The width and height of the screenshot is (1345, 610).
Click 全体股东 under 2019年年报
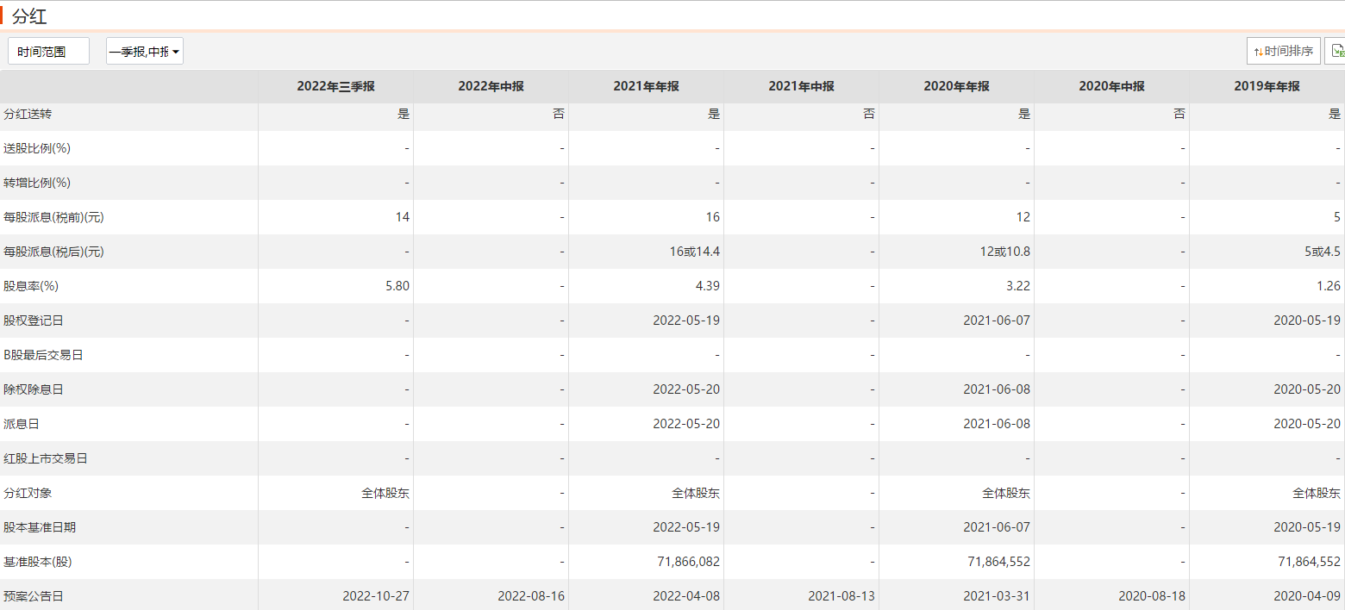click(x=1317, y=493)
